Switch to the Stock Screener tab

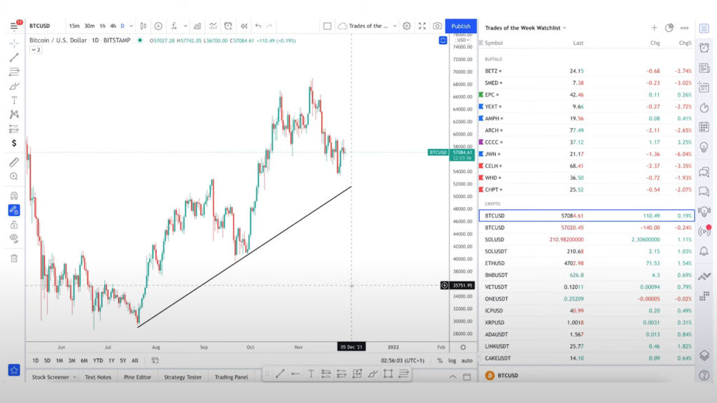[x=50, y=377]
